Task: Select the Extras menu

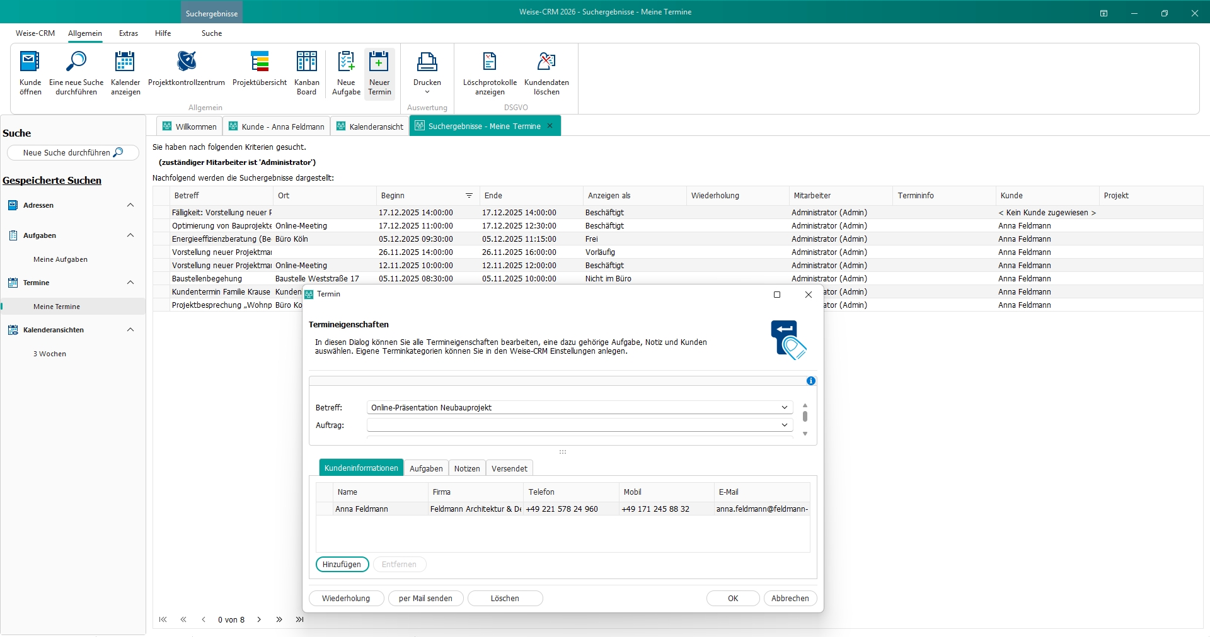Action: pos(129,33)
